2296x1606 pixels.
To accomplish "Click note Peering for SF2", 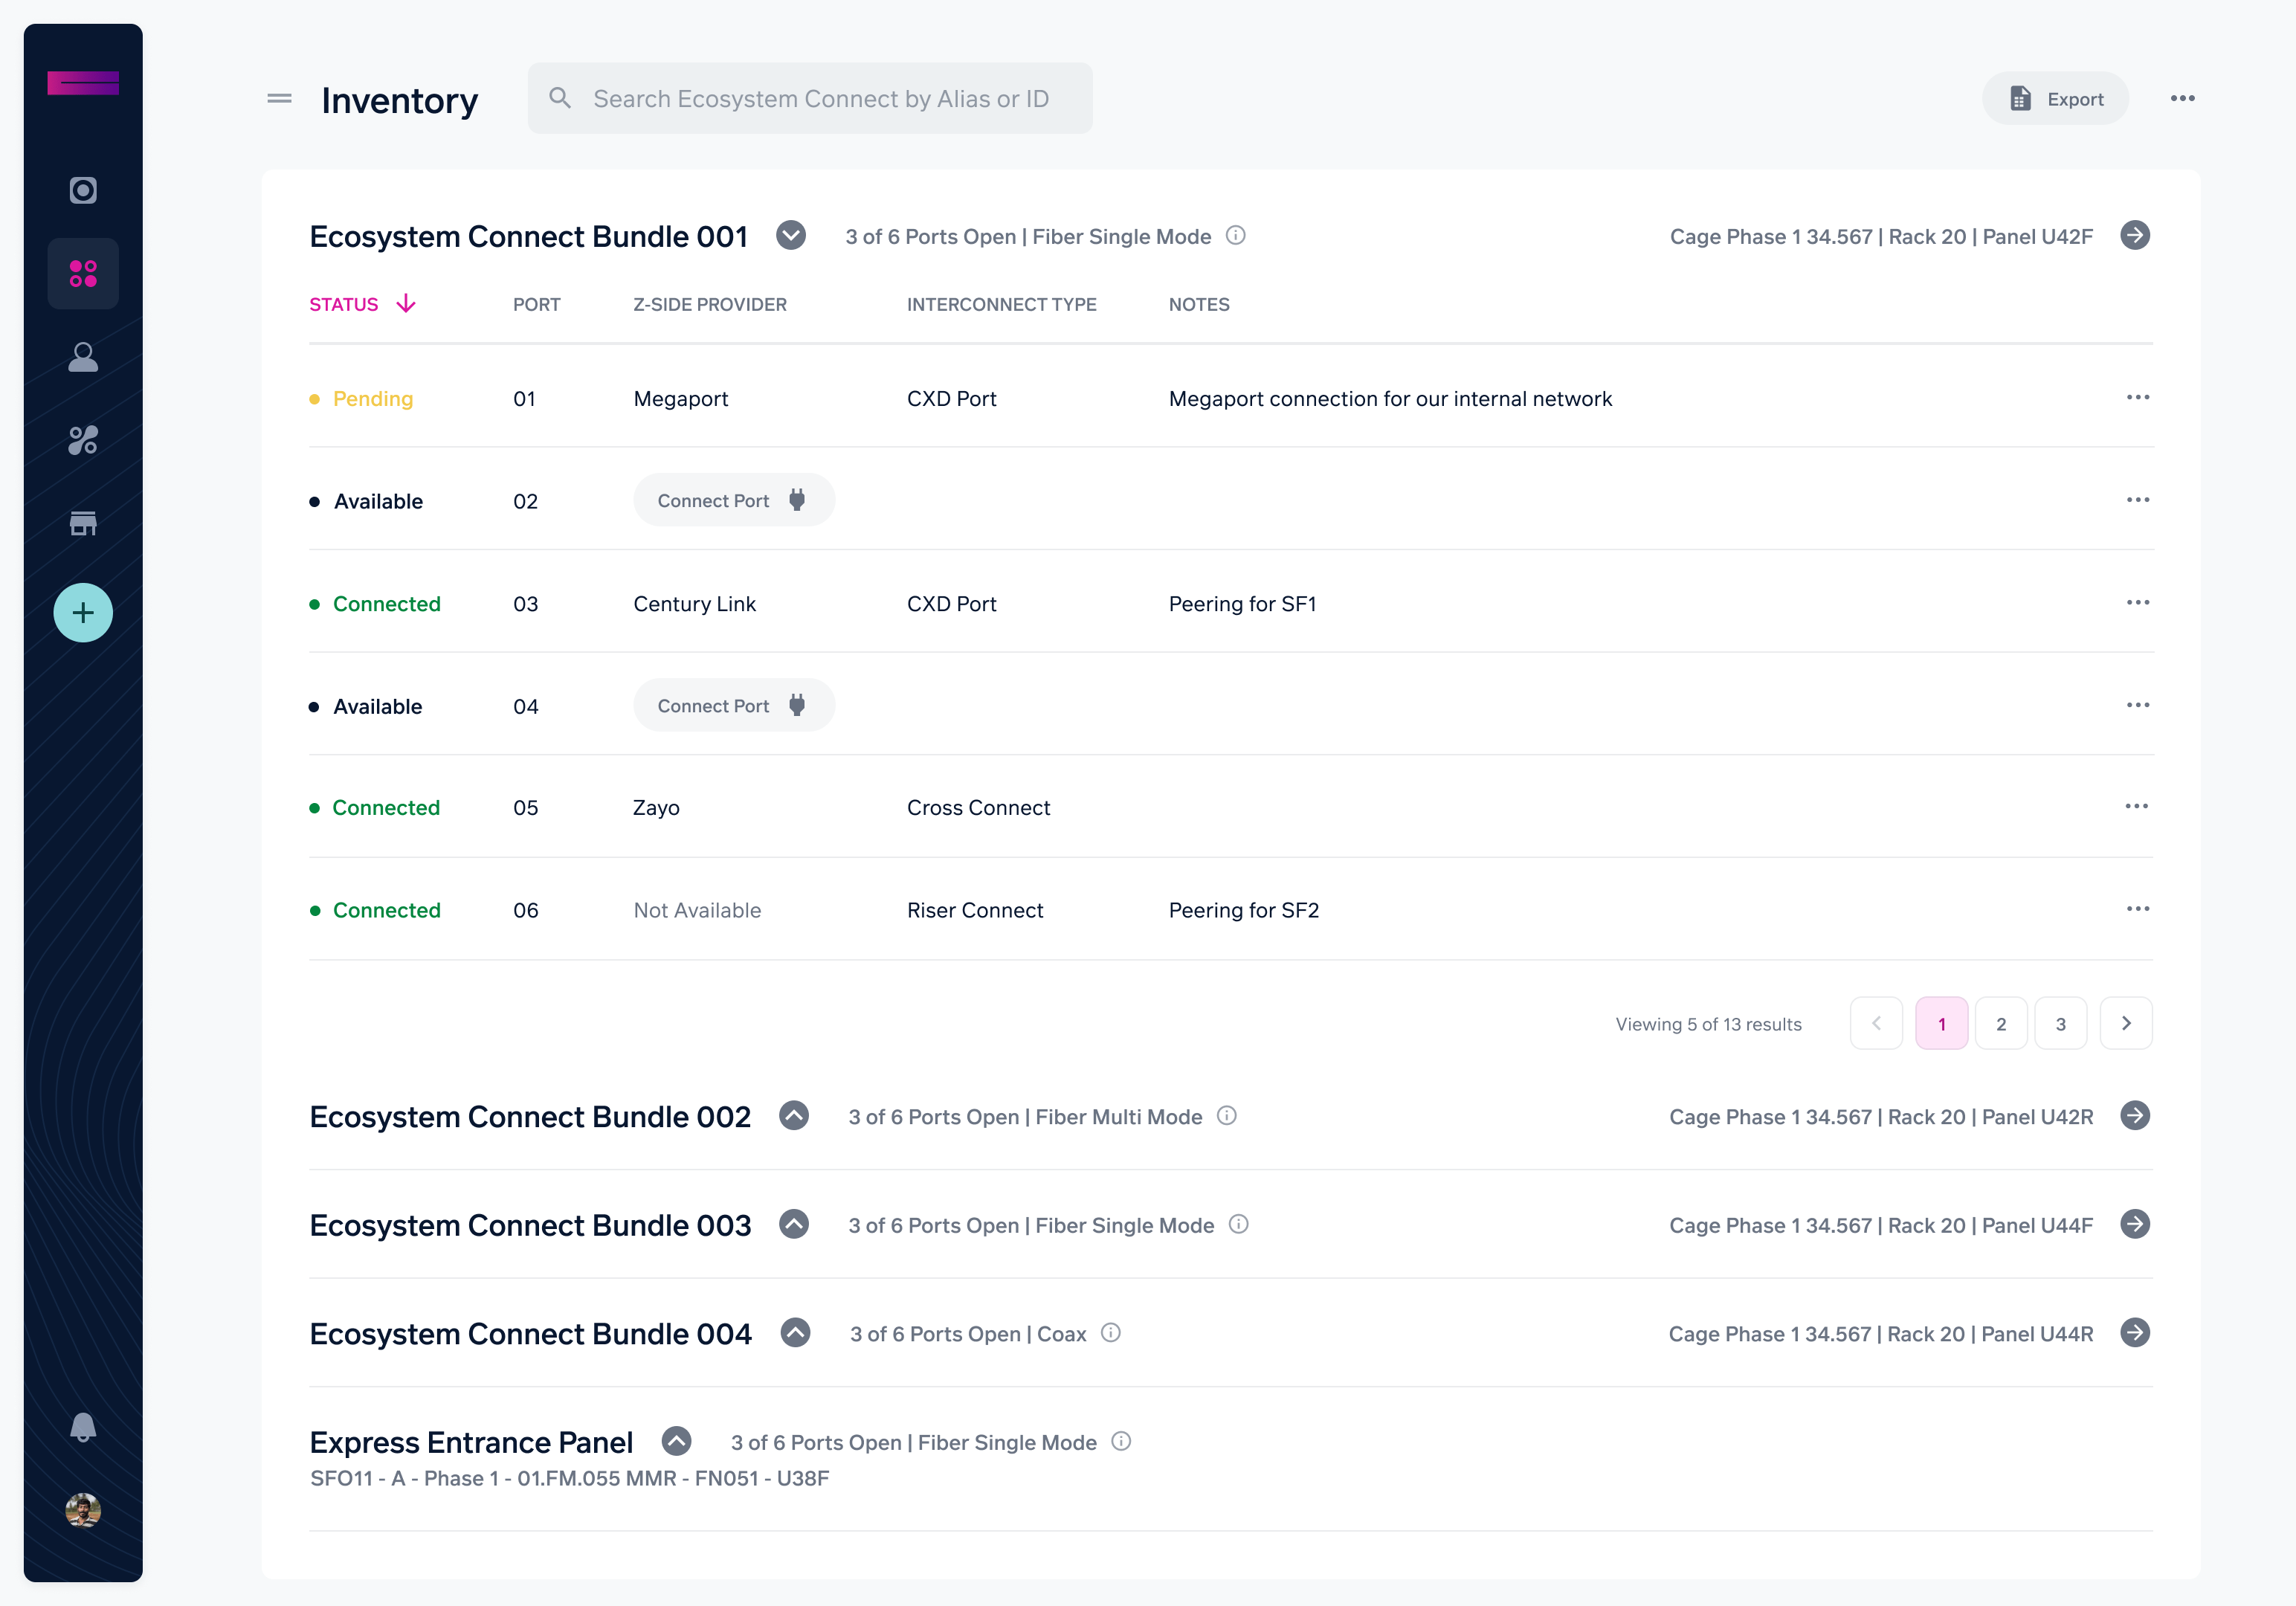I will [1244, 910].
